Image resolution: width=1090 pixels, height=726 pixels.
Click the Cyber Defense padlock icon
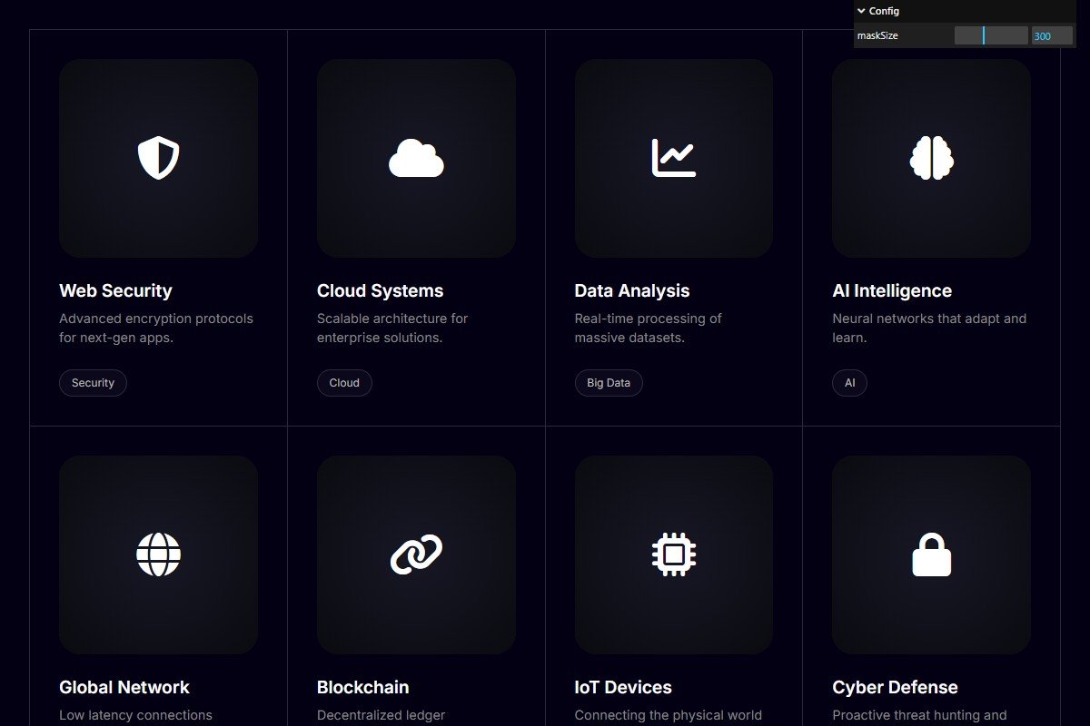point(931,554)
